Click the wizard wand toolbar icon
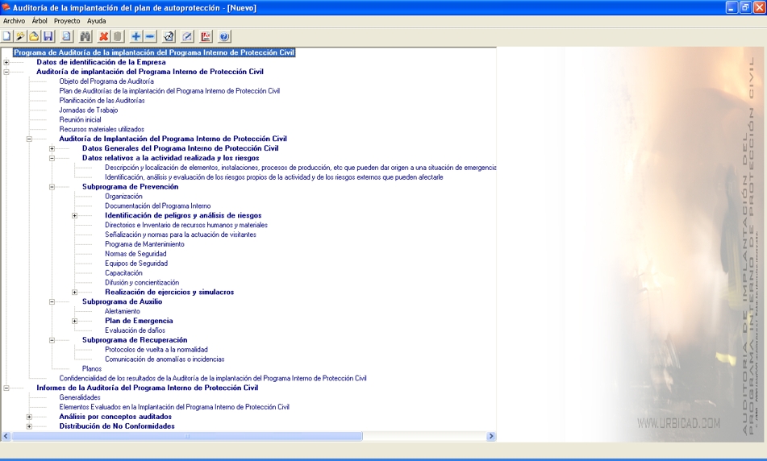 tap(20, 36)
